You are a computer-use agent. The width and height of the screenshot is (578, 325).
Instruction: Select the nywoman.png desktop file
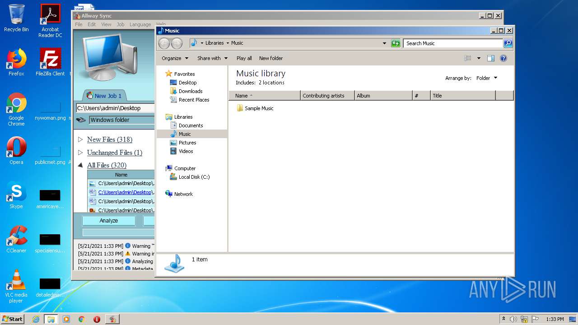pyautogui.click(x=50, y=111)
